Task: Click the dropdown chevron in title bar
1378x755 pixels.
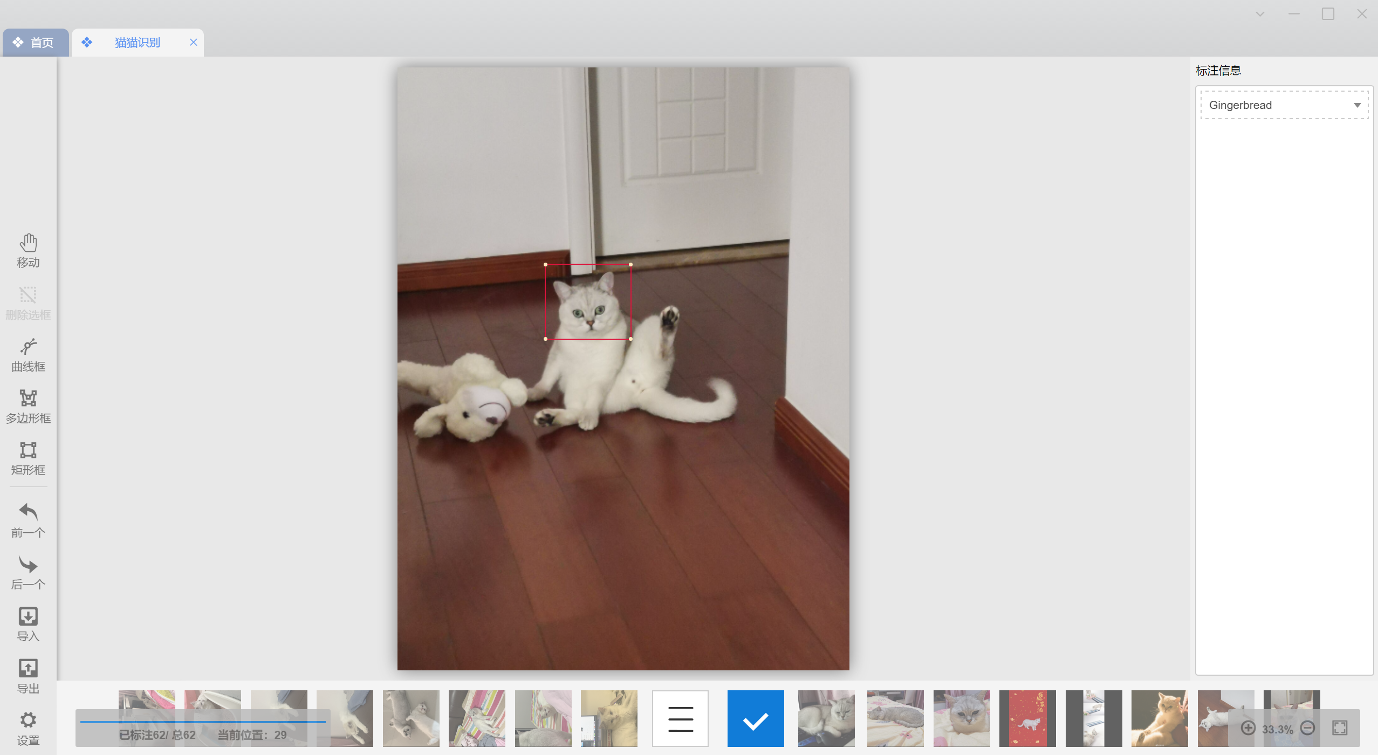Action: tap(1260, 14)
